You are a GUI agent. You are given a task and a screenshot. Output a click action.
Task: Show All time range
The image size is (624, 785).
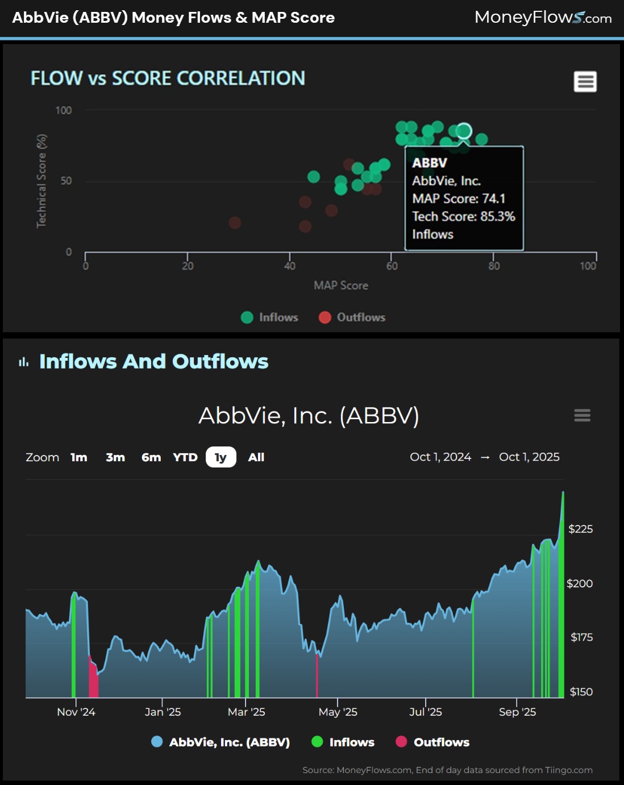coord(256,457)
